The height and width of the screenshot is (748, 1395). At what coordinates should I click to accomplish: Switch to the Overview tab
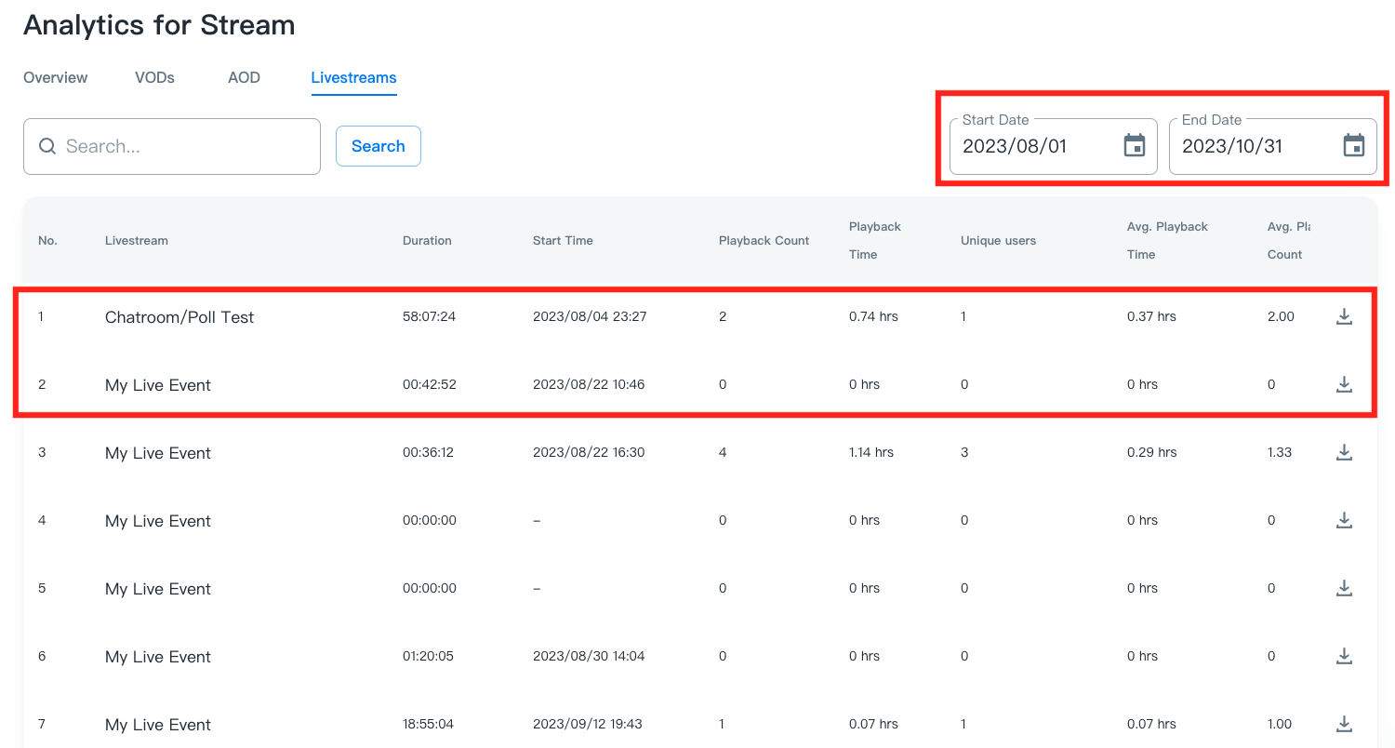tap(56, 78)
